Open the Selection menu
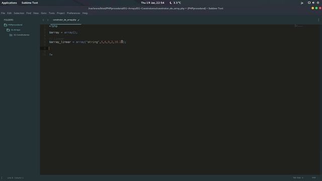Image resolution: width=322 pixels, height=181 pixels. click(x=19, y=13)
